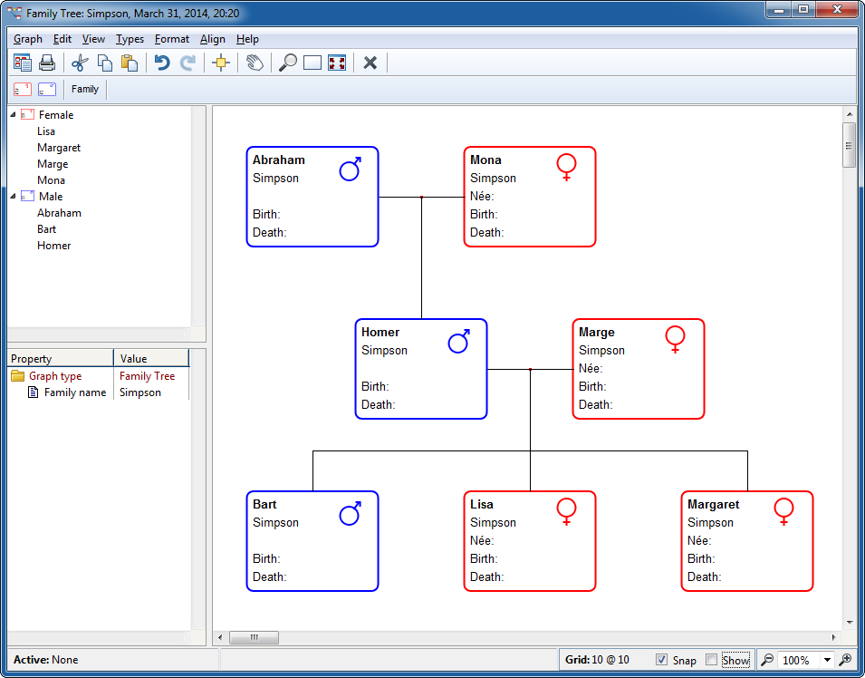Open the zoom percentage dropdown
The width and height of the screenshot is (865, 678).
click(x=827, y=660)
